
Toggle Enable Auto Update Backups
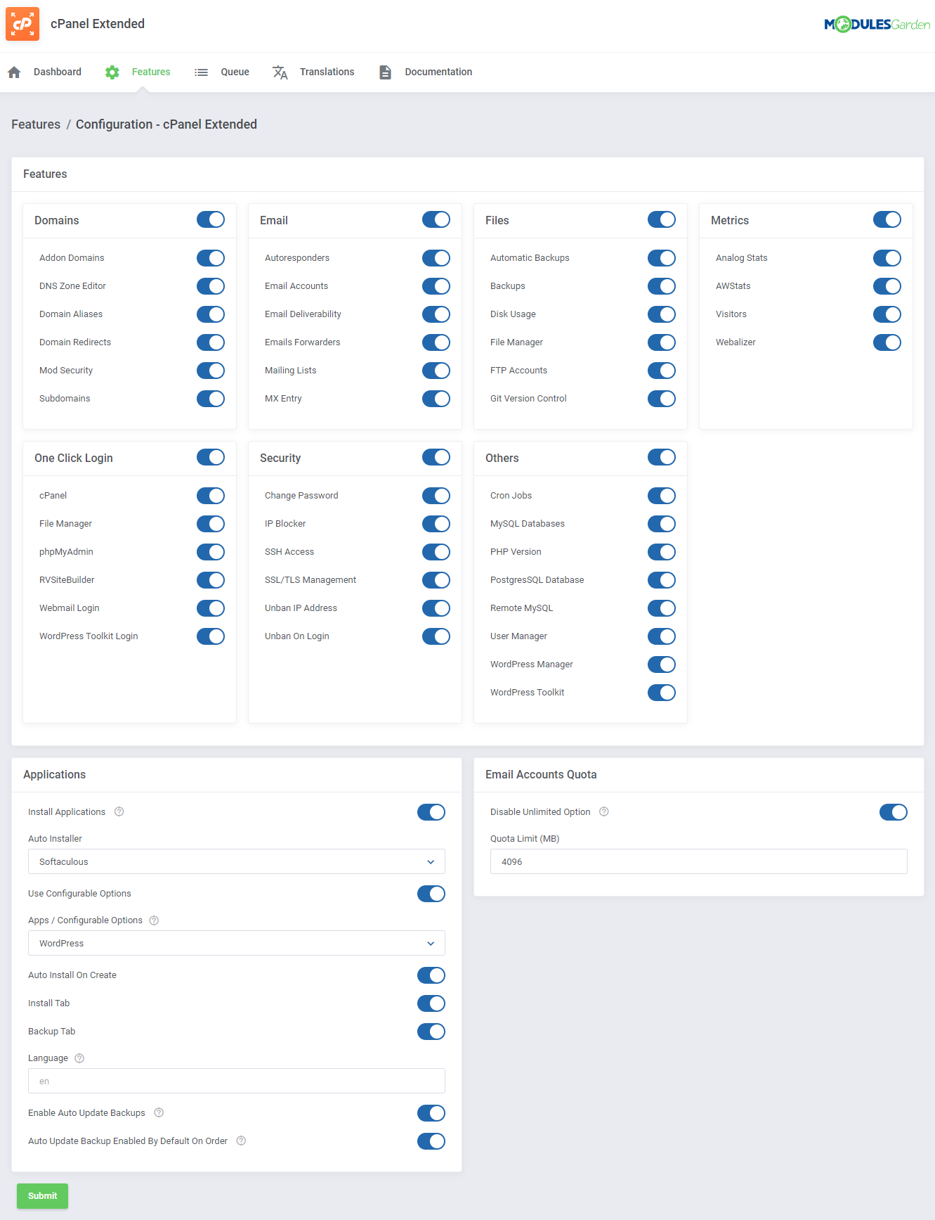431,1113
